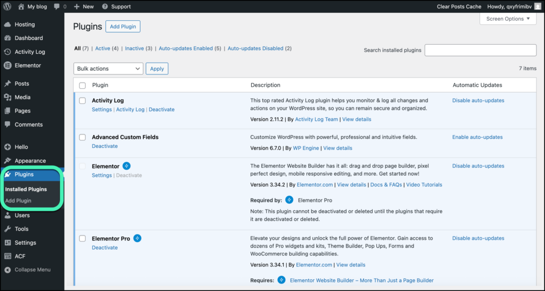
Task: Deactivate the Elementor Pro plugin
Action: 105,248
